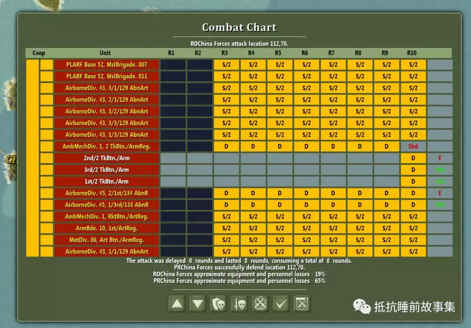Select the Unit column header
Image resolution: width=471 pixels, height=328 pixels.
[x=105, y=53]
